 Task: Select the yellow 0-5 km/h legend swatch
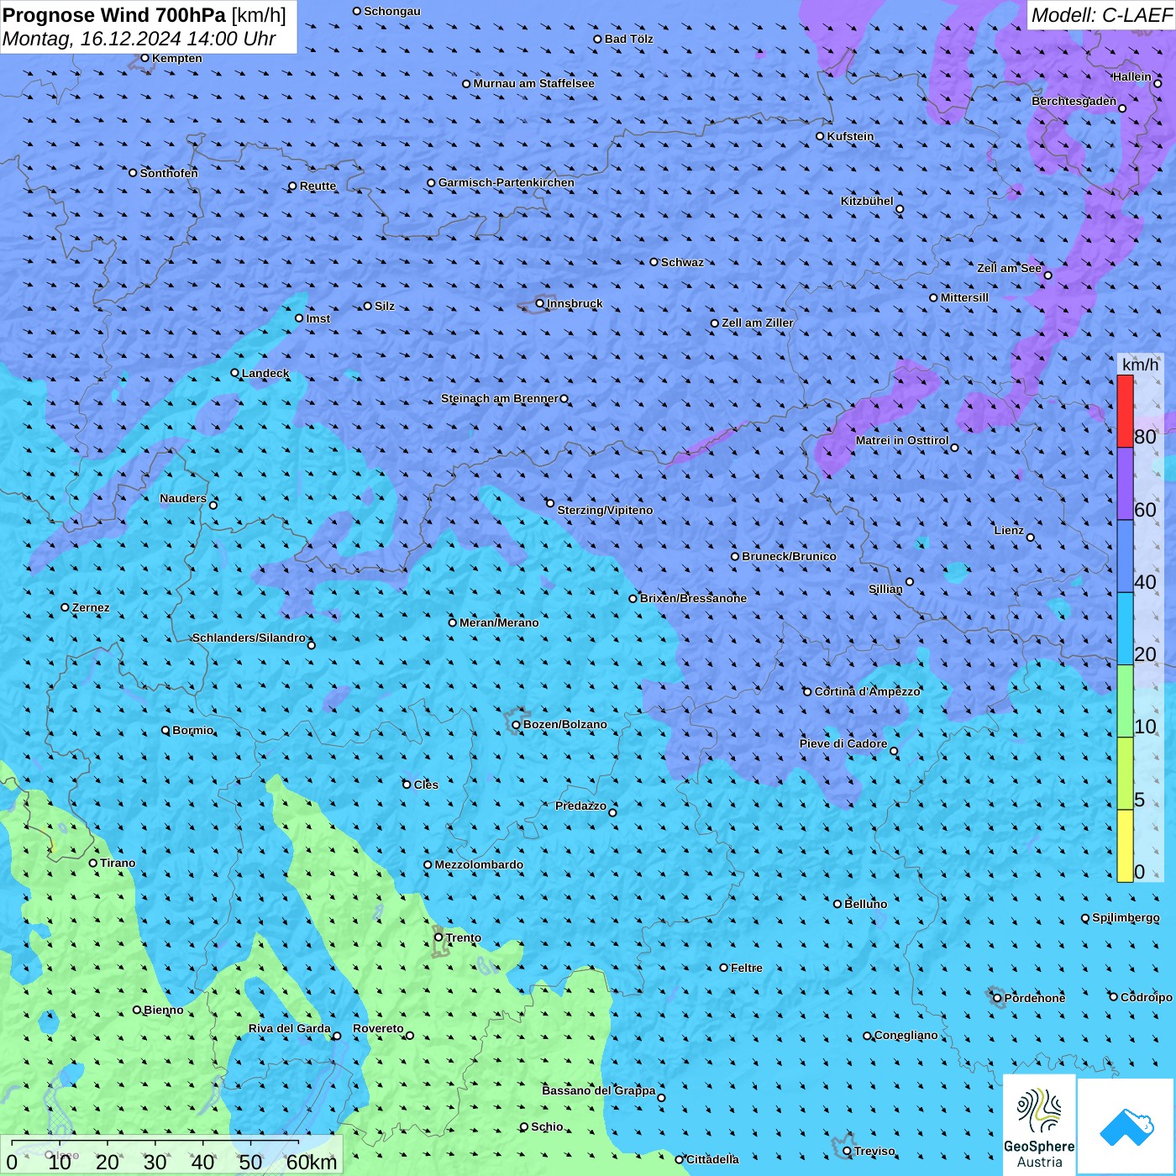(1125, 846)
